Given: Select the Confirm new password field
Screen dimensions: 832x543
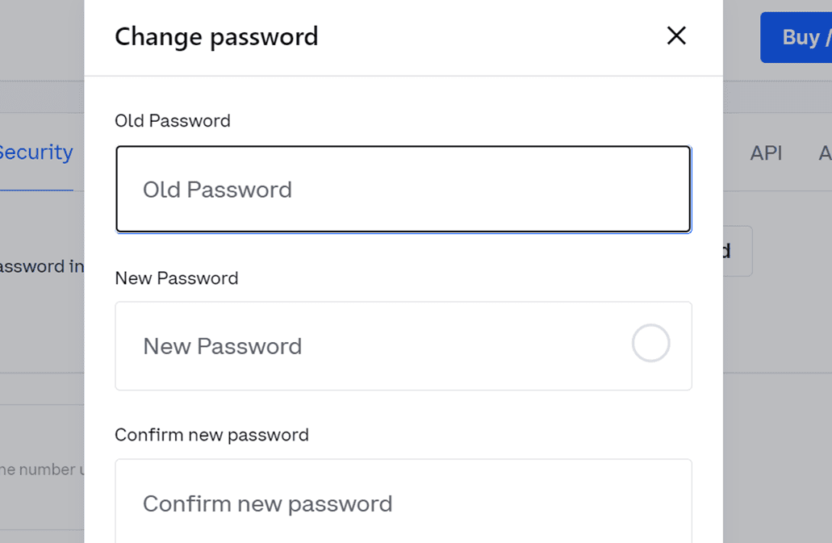Looking at the screenshot, I should [x=403, y=502].
